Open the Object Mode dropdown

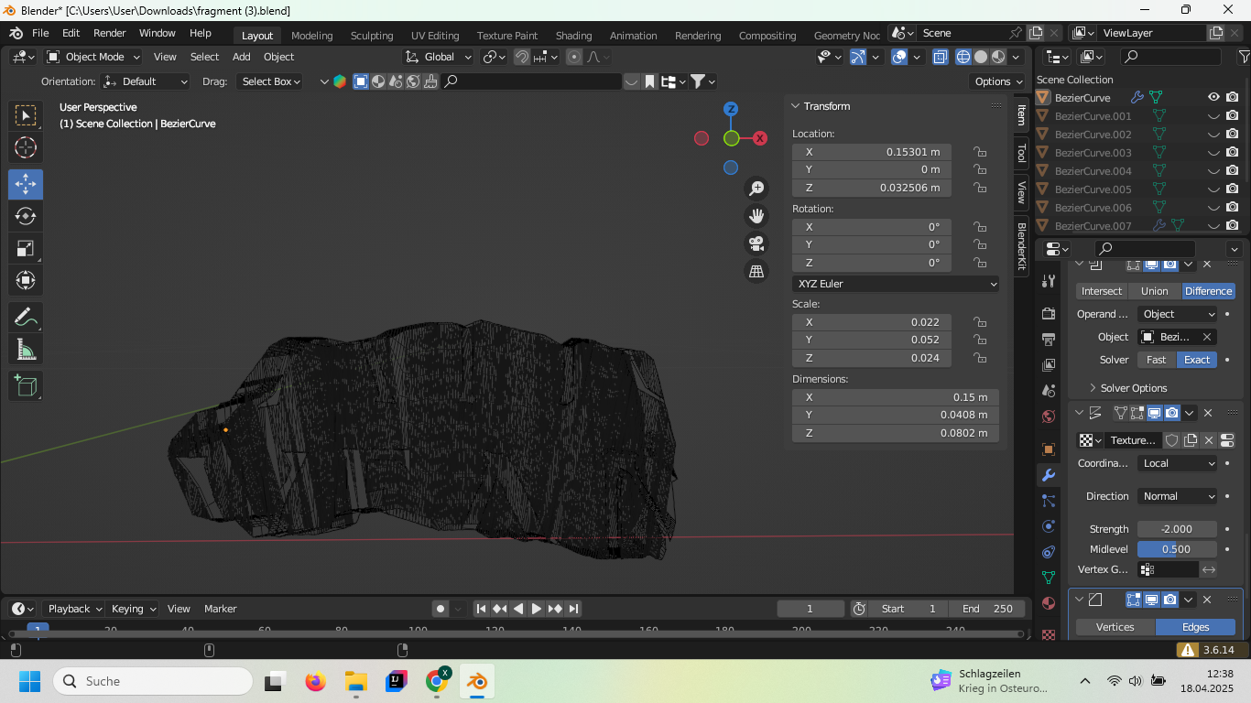pos(92,57)
